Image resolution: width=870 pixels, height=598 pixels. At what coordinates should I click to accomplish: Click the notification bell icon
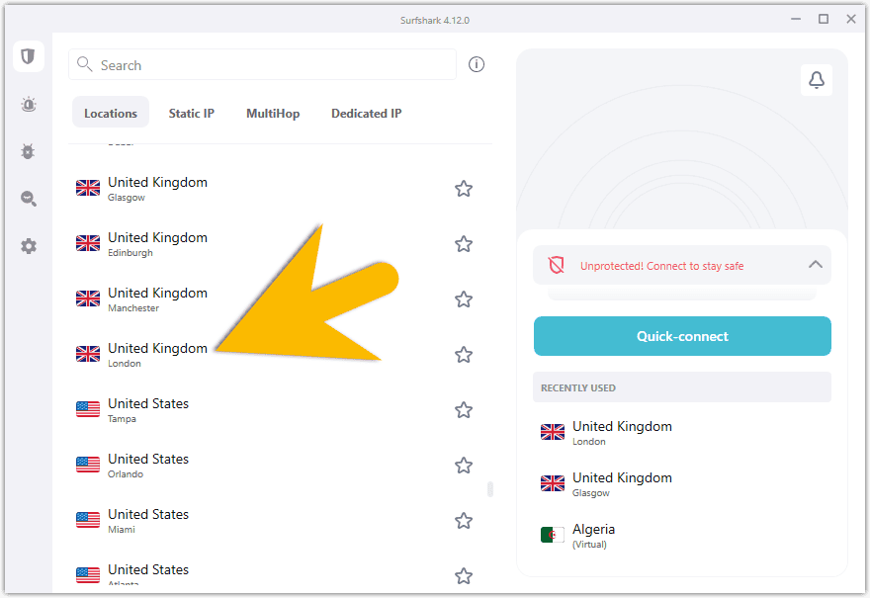click(816, 81)
